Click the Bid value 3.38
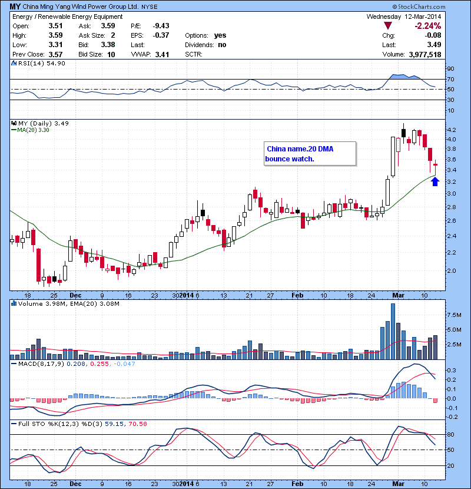The width and height of the screenshot is (471, 489). [x=108, y=45]
